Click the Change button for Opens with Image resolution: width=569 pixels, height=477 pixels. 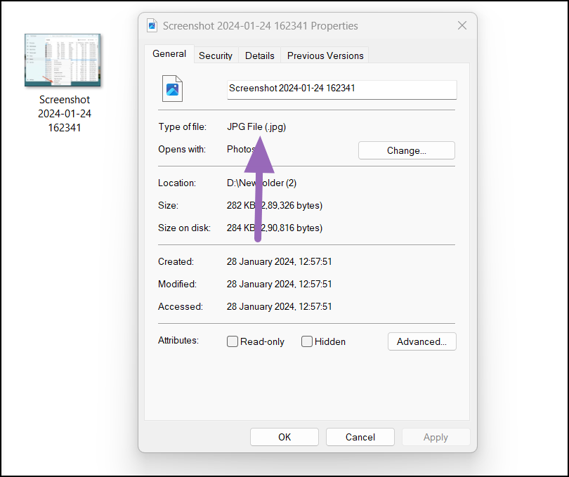point(406,150)
